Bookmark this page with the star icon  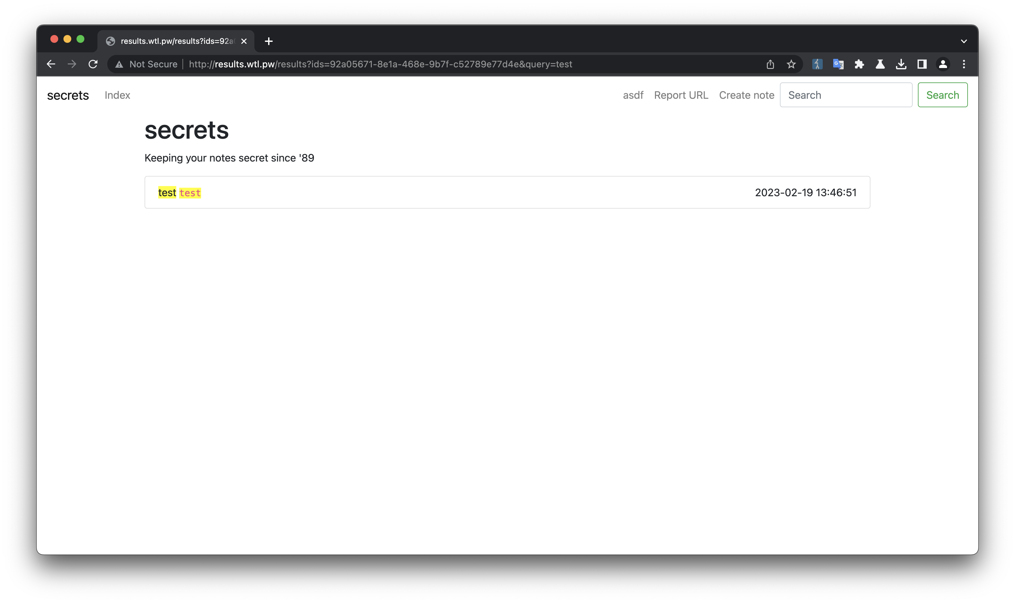[791, 64]
